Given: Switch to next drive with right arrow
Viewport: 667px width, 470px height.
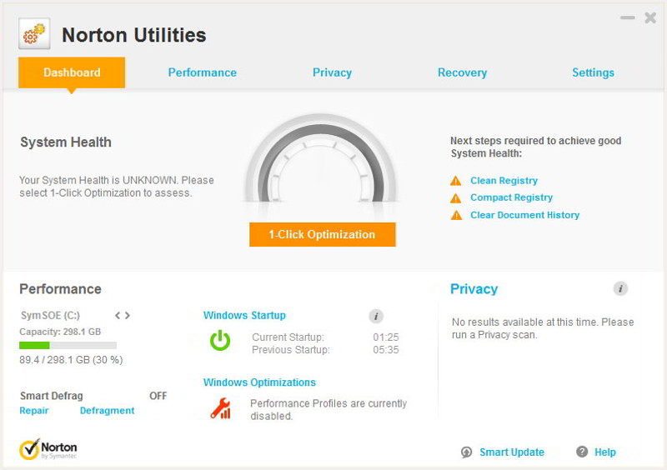Looking at the screenshot, I should 128,315.
